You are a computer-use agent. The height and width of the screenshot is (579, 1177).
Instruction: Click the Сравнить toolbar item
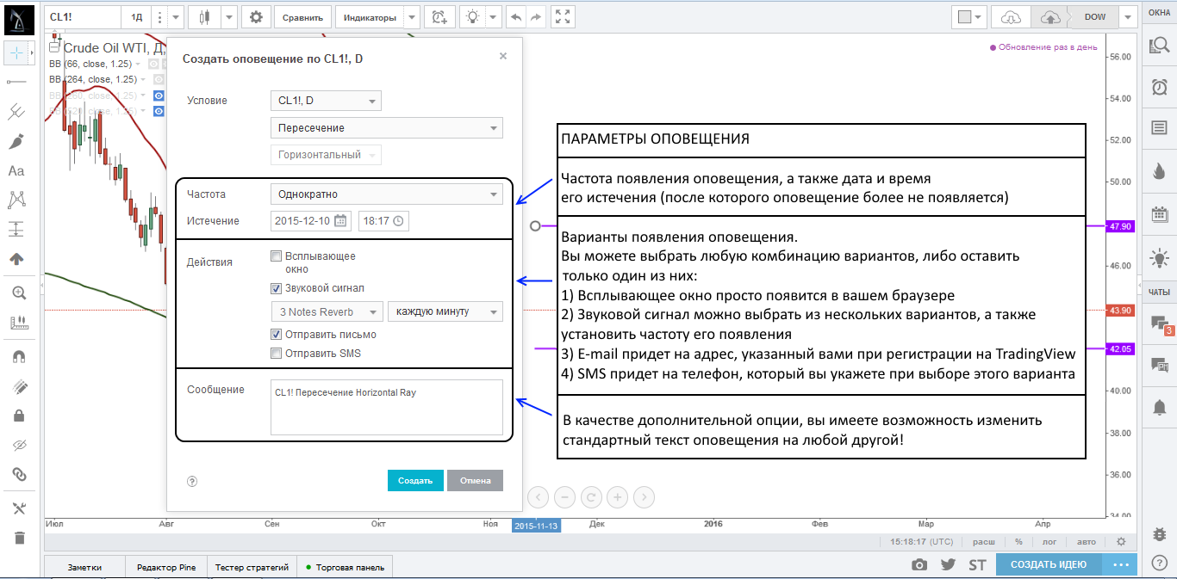tap(304, 16)
